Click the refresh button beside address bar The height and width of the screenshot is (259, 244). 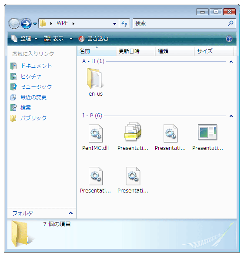coord(124,23)
